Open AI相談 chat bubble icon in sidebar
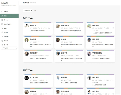The height and width of the screenshot is (95, 121). tap(2, 12)
